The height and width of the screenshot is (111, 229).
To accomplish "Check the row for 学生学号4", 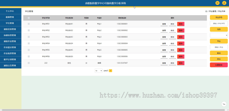I will click(28, 43).
